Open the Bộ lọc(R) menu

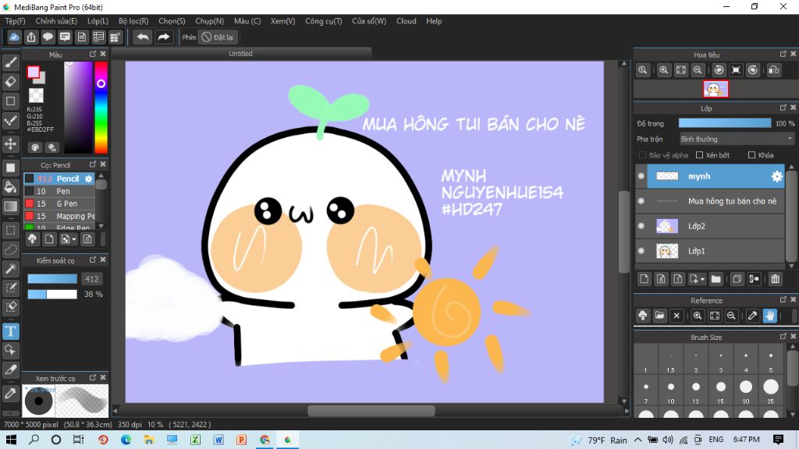(133, 21)
